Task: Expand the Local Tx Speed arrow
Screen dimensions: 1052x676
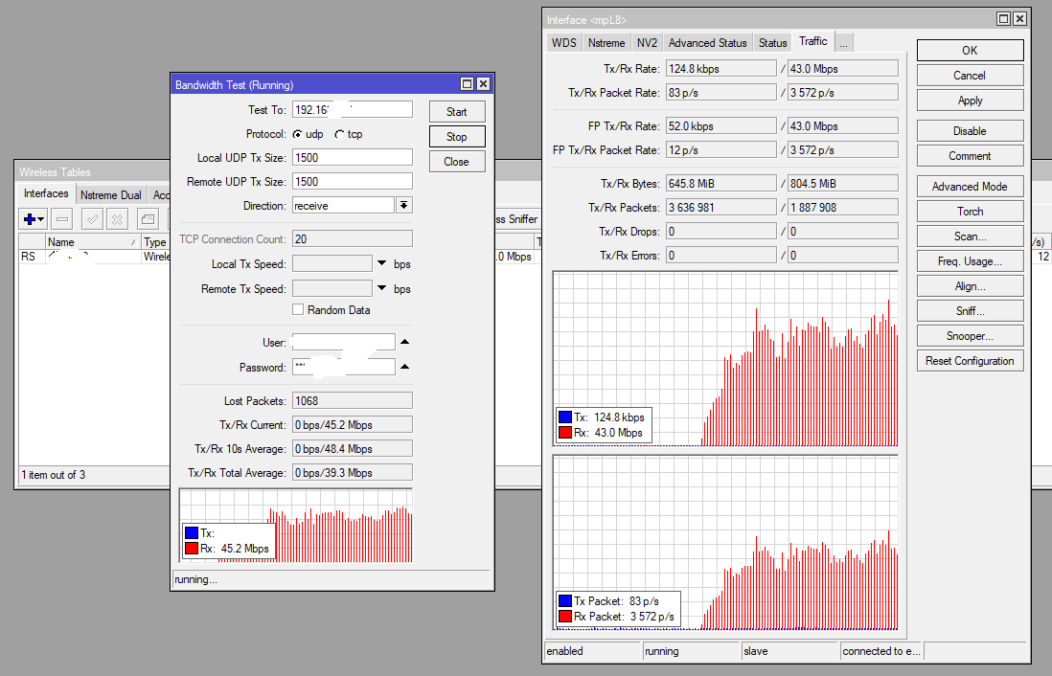Action: 381,263
